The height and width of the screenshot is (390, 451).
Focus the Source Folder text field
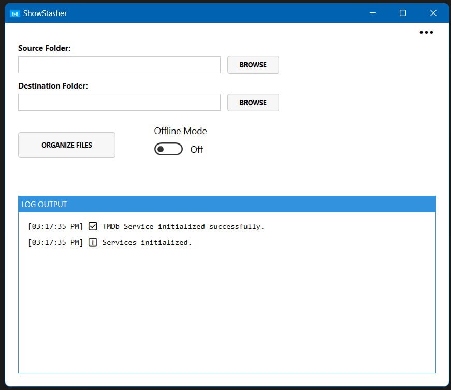[119, 65]
